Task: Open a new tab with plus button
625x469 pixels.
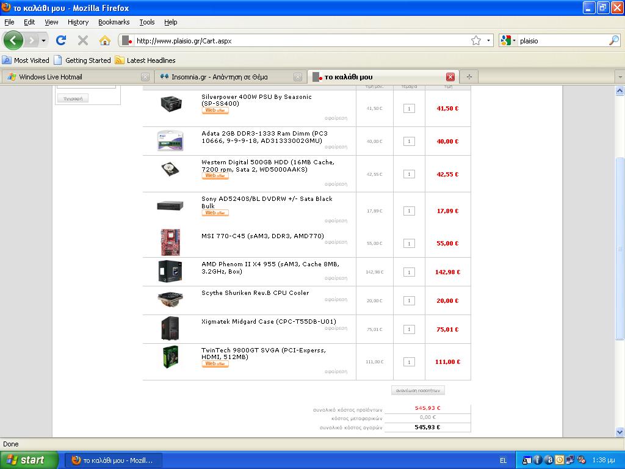Action: [x=469, y=76]
